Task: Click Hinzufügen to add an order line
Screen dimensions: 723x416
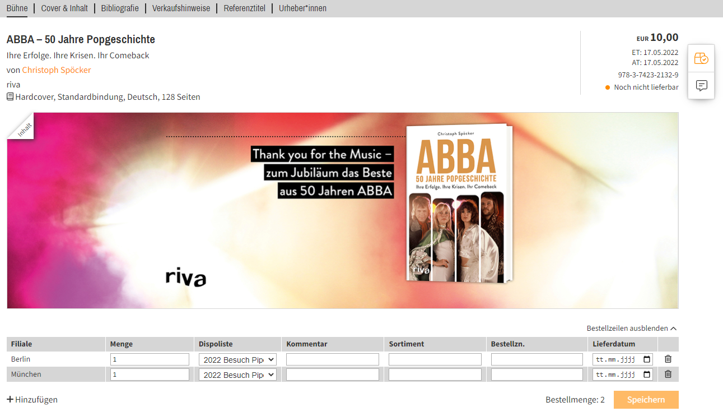Action: (x=36, y=400)
